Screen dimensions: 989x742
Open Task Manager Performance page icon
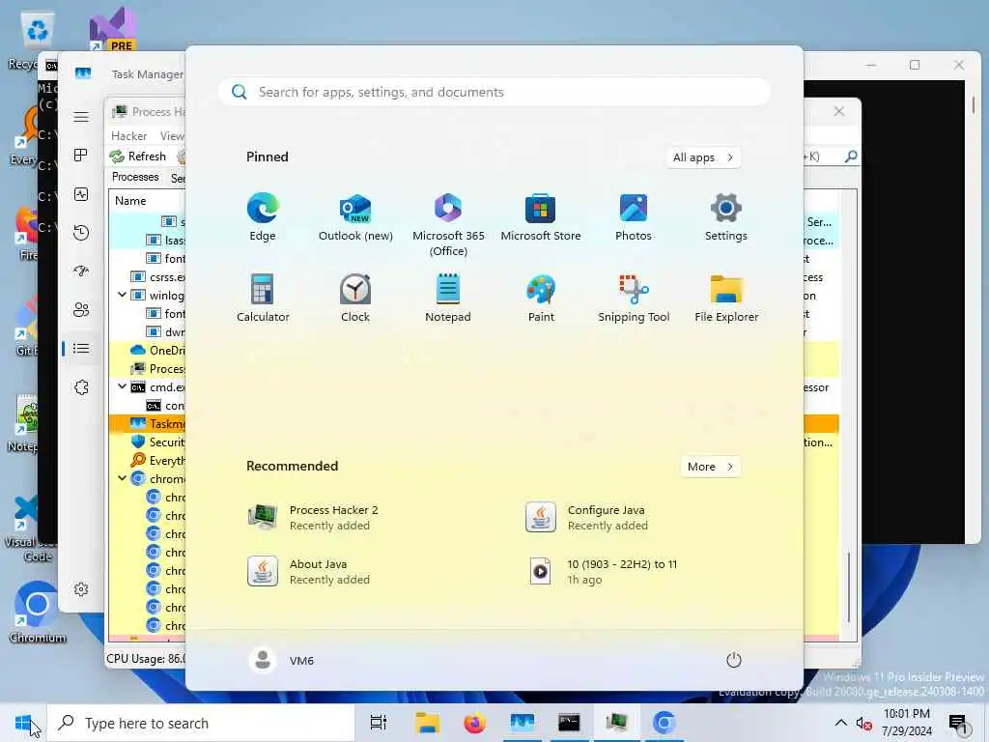coord(81,194)
